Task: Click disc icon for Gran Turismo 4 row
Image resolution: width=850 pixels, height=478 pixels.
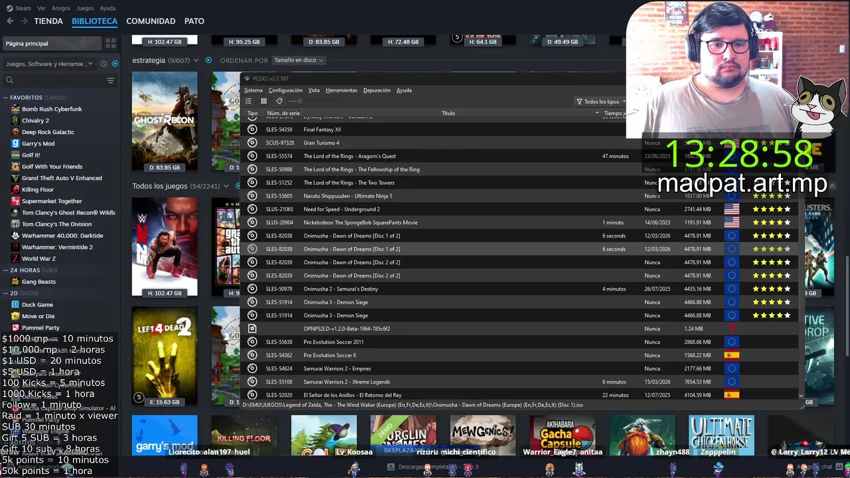Action: (252, 143)
